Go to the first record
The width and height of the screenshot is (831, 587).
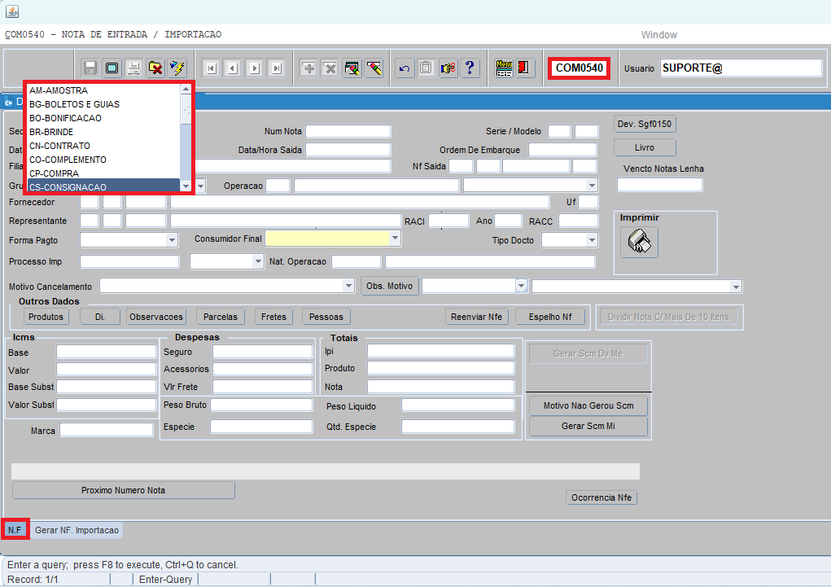212,68
